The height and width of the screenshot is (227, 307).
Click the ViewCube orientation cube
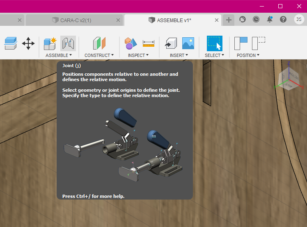(289, 79)
